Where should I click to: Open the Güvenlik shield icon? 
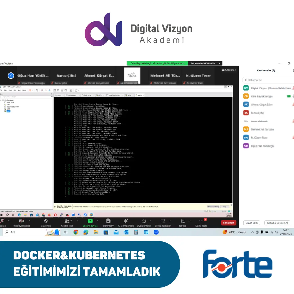coord(46,221)
